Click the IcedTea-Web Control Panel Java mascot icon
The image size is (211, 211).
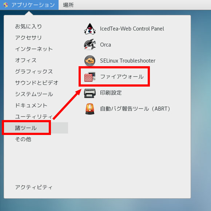[x=90, y=29]
